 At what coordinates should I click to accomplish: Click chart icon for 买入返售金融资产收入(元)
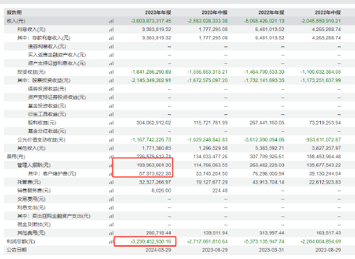pyautogui.click(x=111, y=55)
